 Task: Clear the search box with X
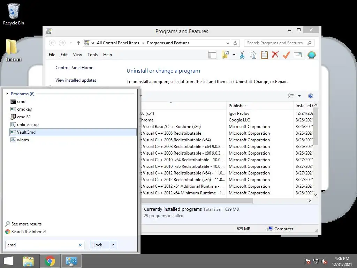(x=80, y=245)
